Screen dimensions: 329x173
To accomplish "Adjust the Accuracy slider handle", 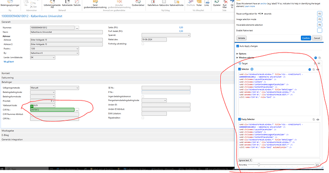I will [259, 165].
